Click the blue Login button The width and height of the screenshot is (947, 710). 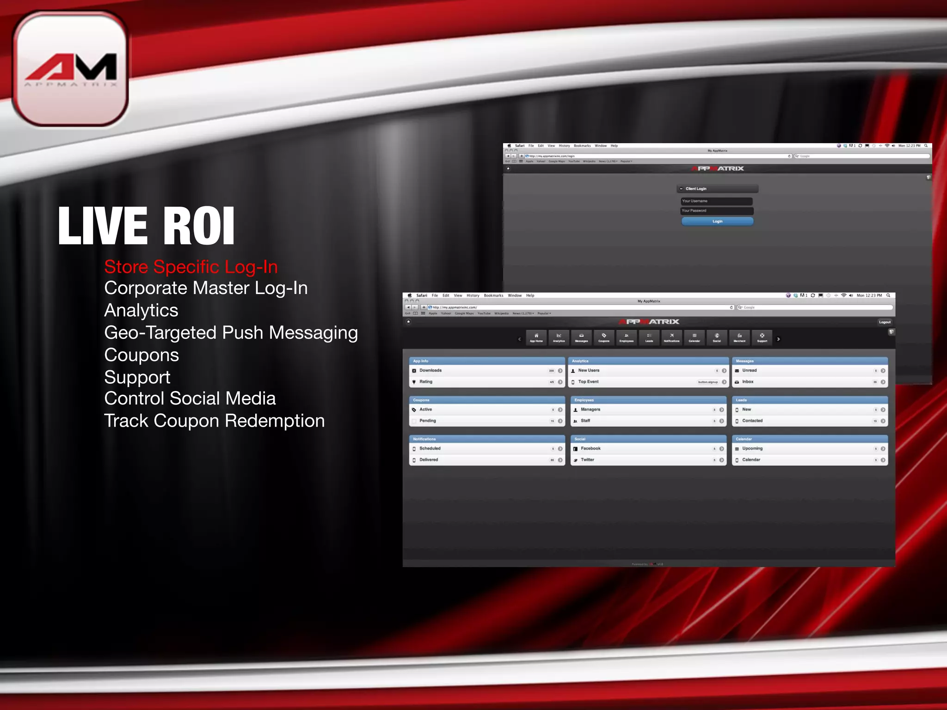[717, 221]
